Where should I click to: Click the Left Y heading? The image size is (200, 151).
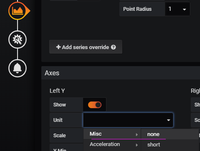pyautogui.click(x=57, y=91)
